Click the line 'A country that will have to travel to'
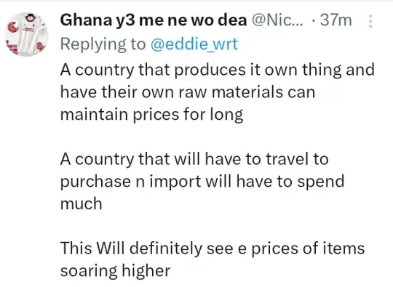 click(194, 159)
